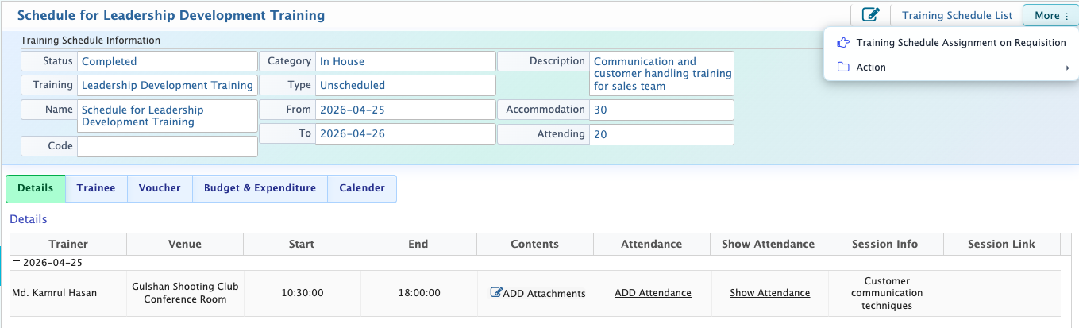Click the Trainer column header
The width and height of the screenshot is (1079, 328).
click(68, 244)
